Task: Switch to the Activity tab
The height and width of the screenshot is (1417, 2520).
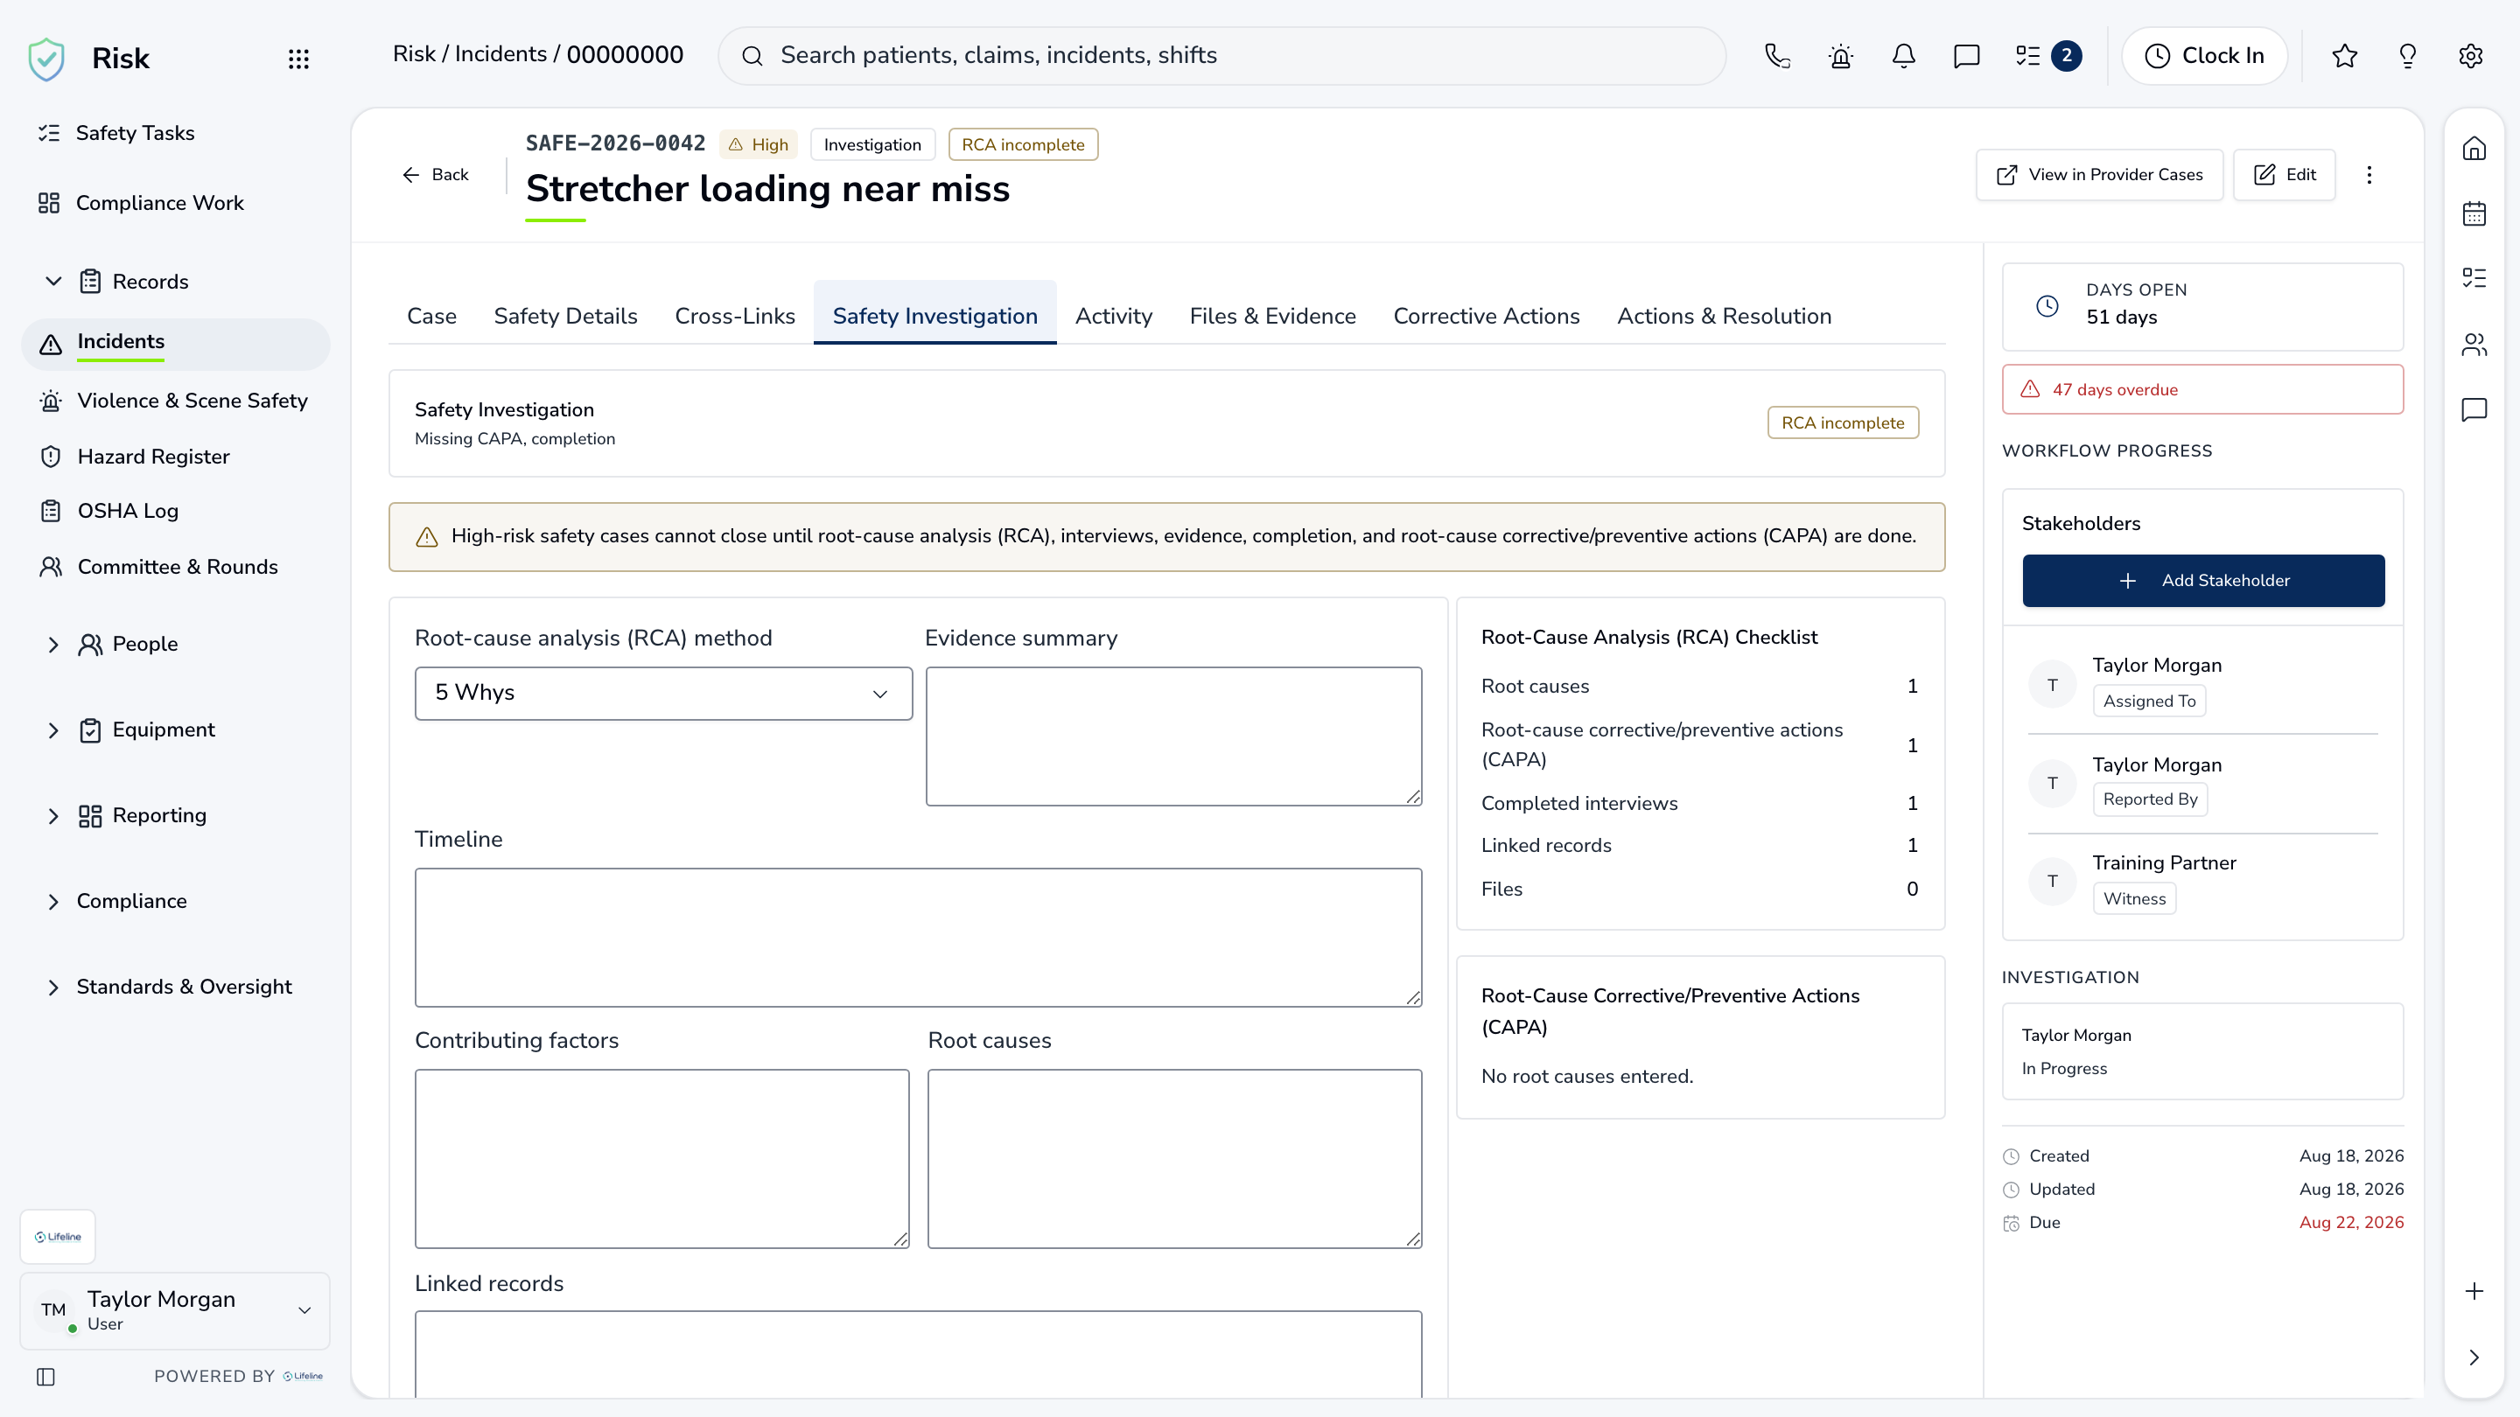Action: point(1113,316)
